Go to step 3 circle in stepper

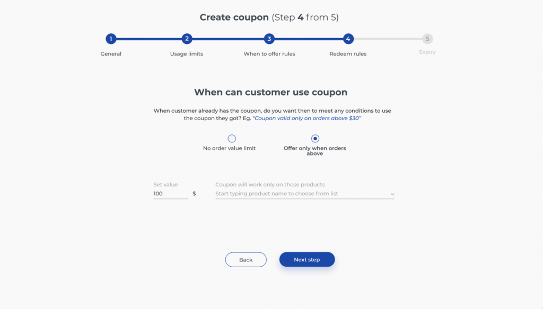269,39
